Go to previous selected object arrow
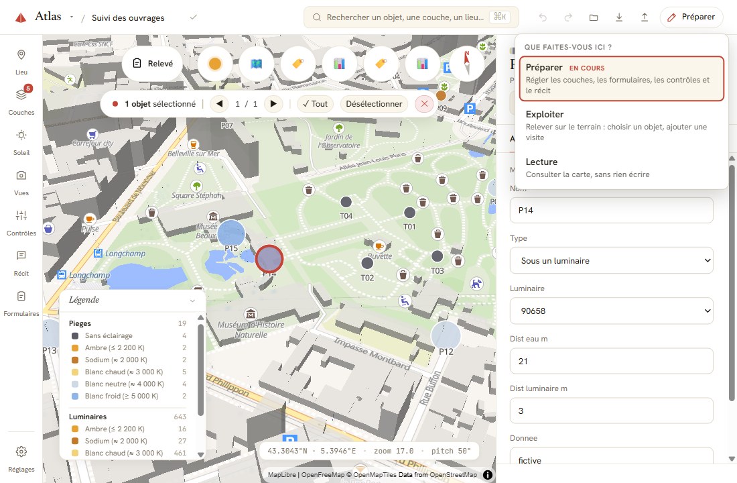 219,104
